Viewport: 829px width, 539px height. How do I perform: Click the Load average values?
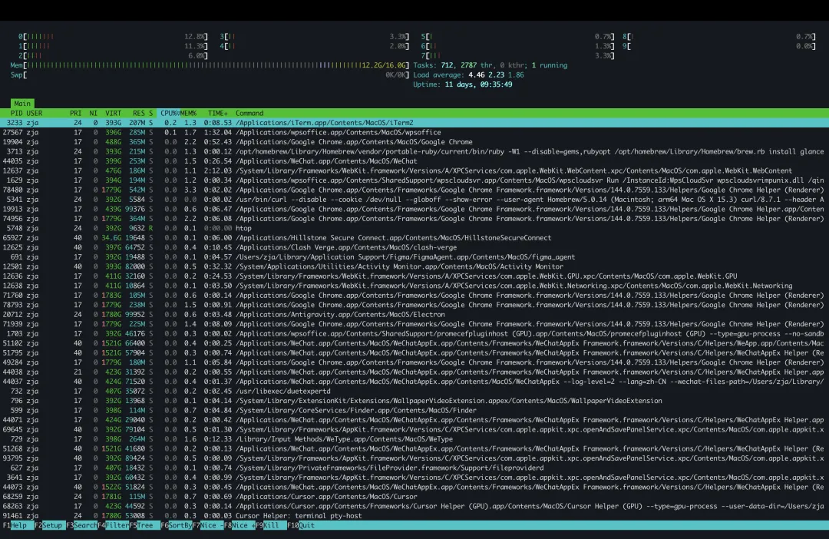[496, 74]
